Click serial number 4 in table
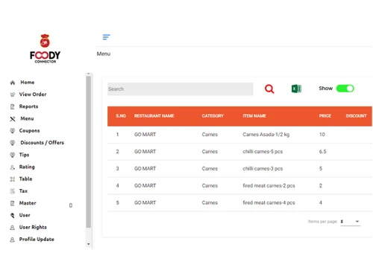 (117, 186)
